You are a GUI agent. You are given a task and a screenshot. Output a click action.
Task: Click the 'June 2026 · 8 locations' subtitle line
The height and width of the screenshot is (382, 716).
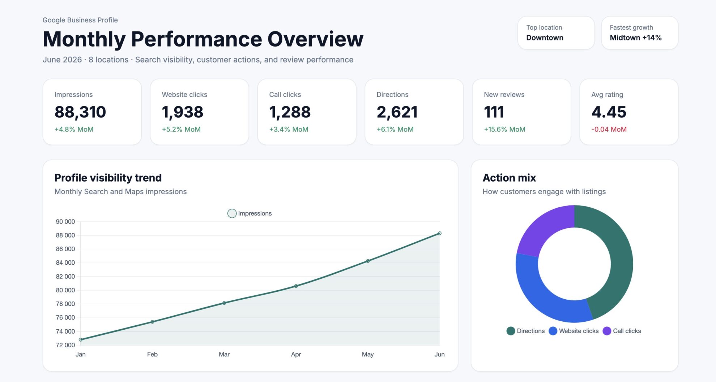(x=198, y=60)
